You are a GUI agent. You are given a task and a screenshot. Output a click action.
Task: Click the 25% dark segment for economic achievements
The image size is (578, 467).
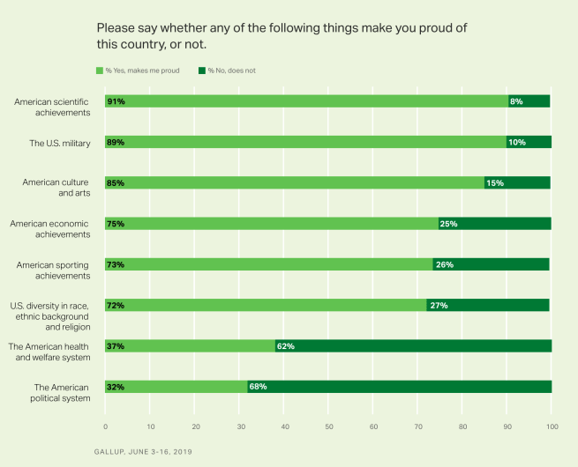pos(495,224)
